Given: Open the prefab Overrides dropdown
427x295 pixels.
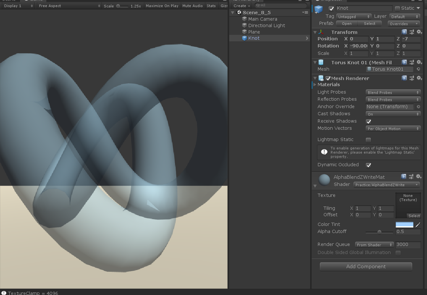Looking at the screenshot, I should [404, 24].
